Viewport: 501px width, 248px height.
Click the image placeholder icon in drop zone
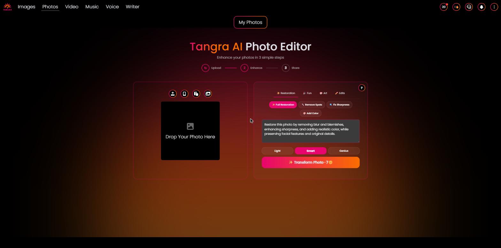click(190, 126)
